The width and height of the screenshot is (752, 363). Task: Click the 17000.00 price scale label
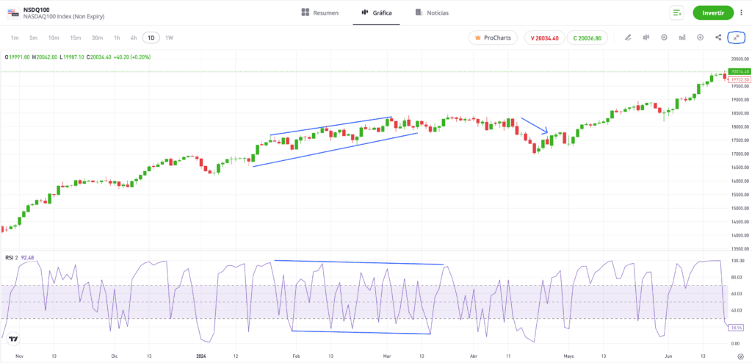(740, 154)
